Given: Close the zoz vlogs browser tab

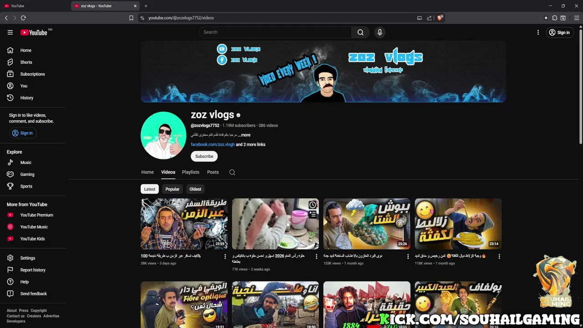Looking at the screenshot, I should [x=135, y=6].
